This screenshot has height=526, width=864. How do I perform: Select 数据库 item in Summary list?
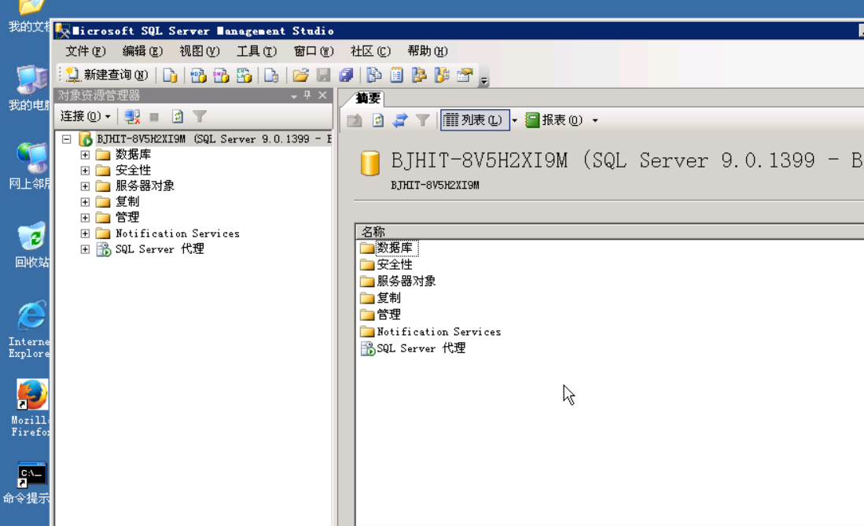(x=395, y=248)
